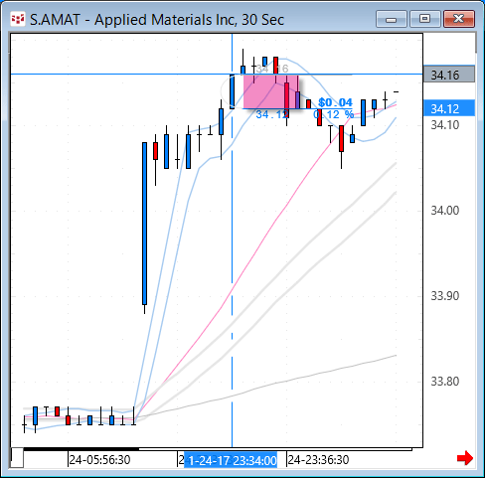Viewport: 485px width, 478px height.
Task: Click the chart application icon in title bar
Action: click(18, 20)
